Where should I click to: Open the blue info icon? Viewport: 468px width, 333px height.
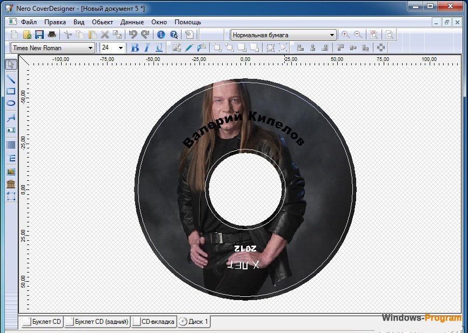tap(161, 35)
